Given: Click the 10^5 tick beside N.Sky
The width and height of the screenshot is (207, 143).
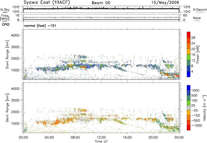Looking at the screenshot, I should (16, 7).
